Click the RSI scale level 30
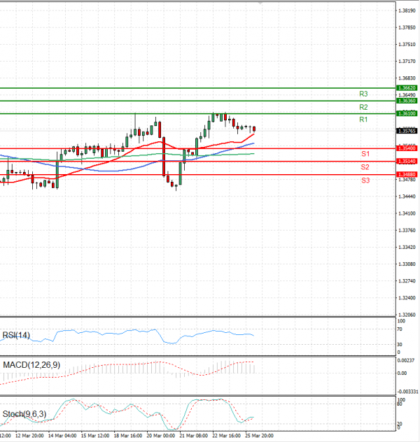The width and height of the screenshot is (420, 442). click(x=400, y=345)
